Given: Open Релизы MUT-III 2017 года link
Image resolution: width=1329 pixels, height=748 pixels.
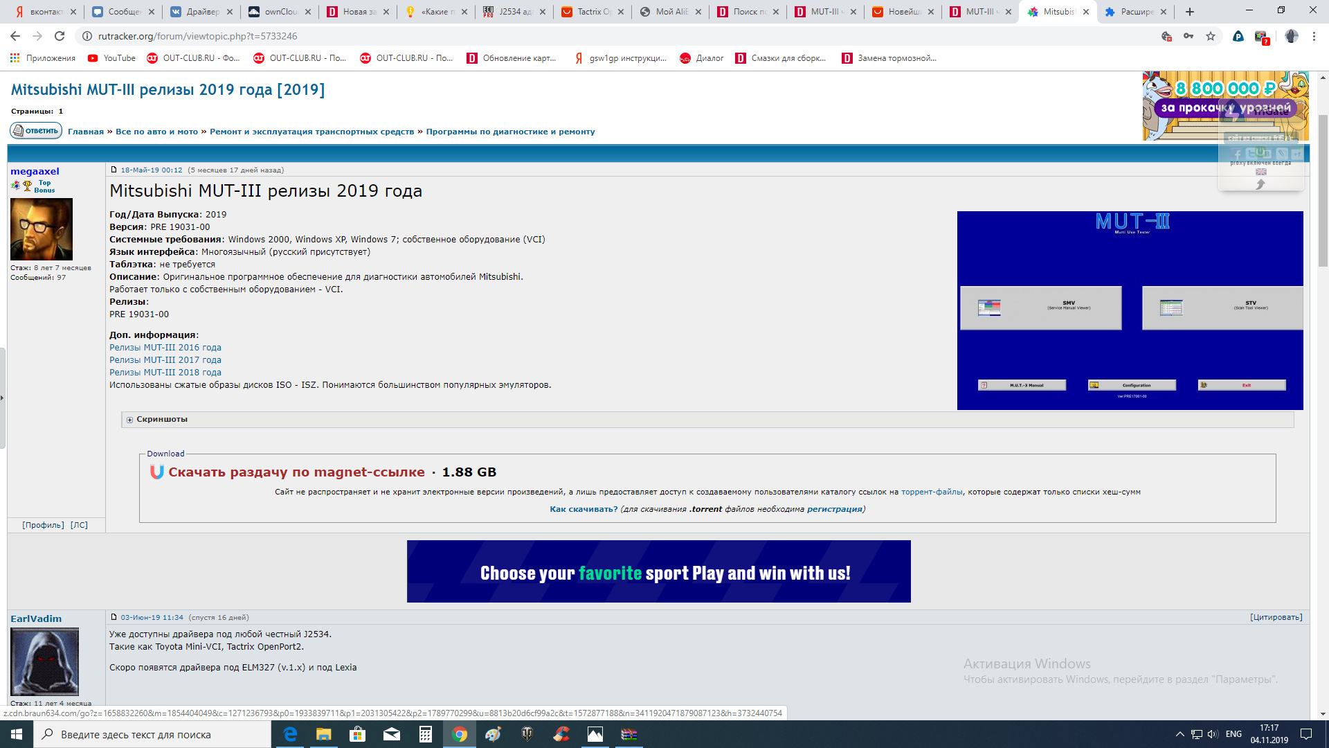Looking at the screenshot, I should coord(165,360).
